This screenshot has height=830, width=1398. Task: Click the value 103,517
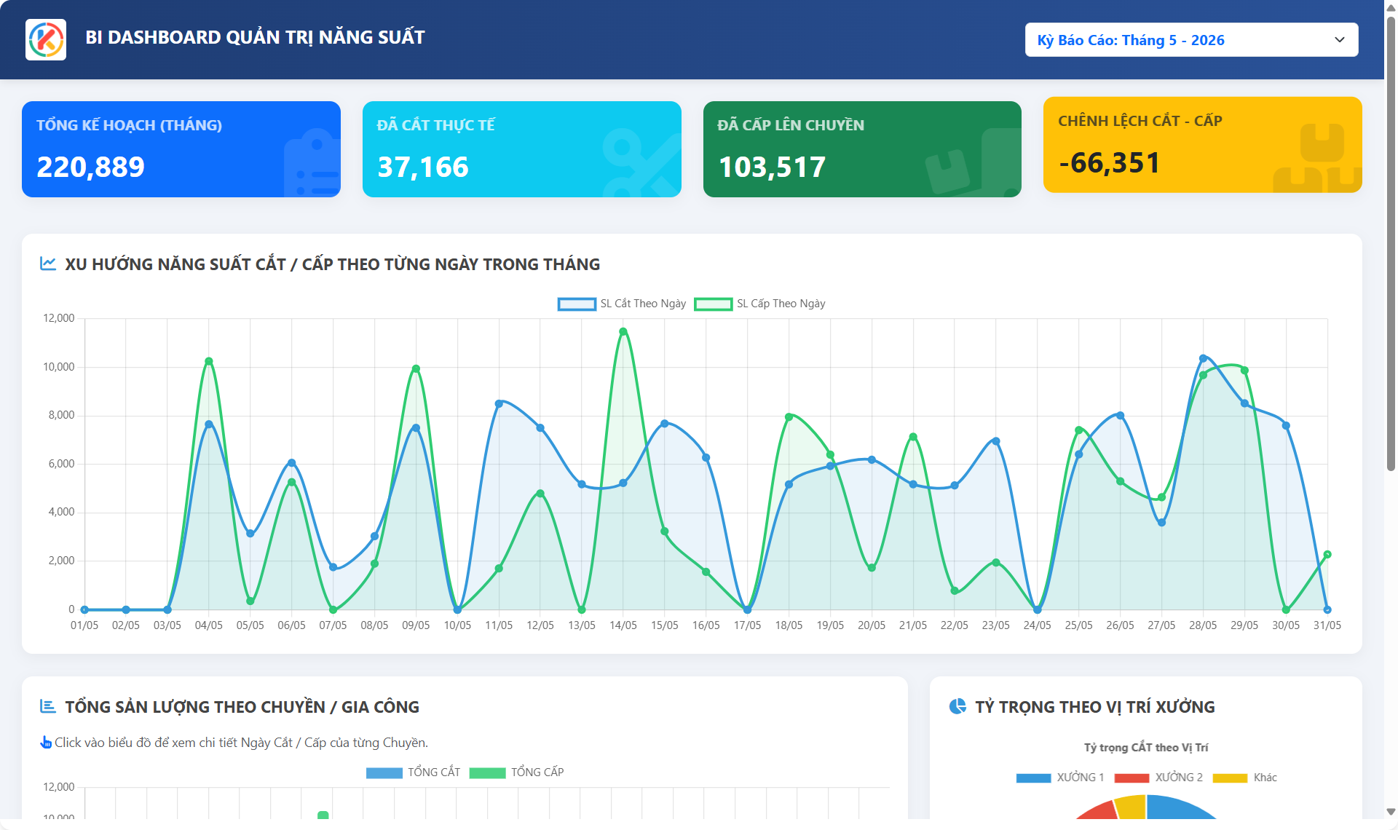(x=773, y=167)
